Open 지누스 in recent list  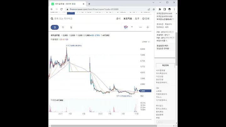point(159,97)
